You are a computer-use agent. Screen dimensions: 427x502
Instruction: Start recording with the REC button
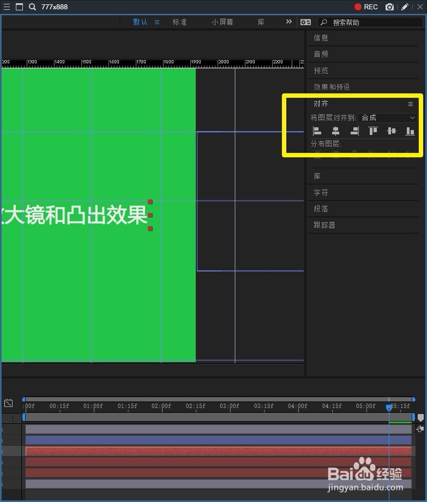366,7
